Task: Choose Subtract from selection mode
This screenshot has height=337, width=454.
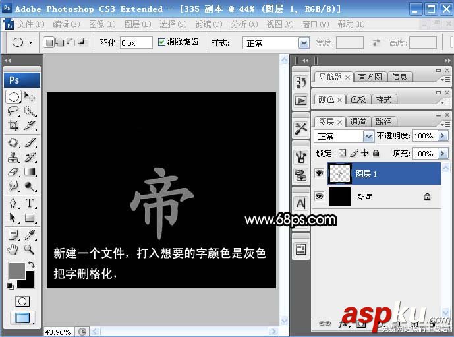Action: (71, 43)
